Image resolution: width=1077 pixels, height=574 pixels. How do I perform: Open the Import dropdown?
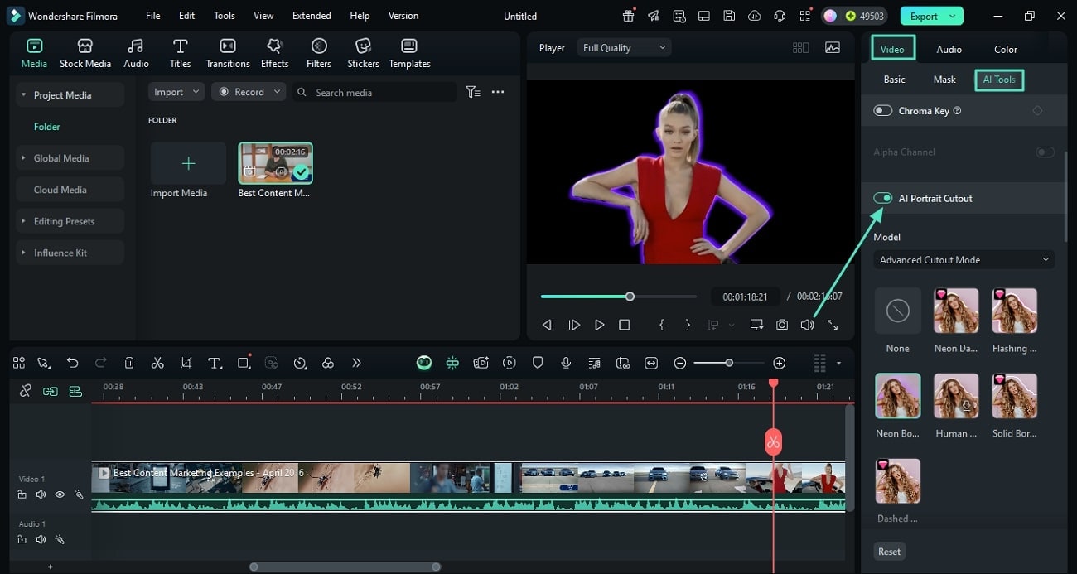[x=176, y=92]
